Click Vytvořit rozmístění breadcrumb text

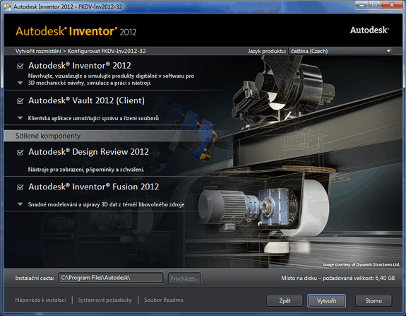(38, 51)
